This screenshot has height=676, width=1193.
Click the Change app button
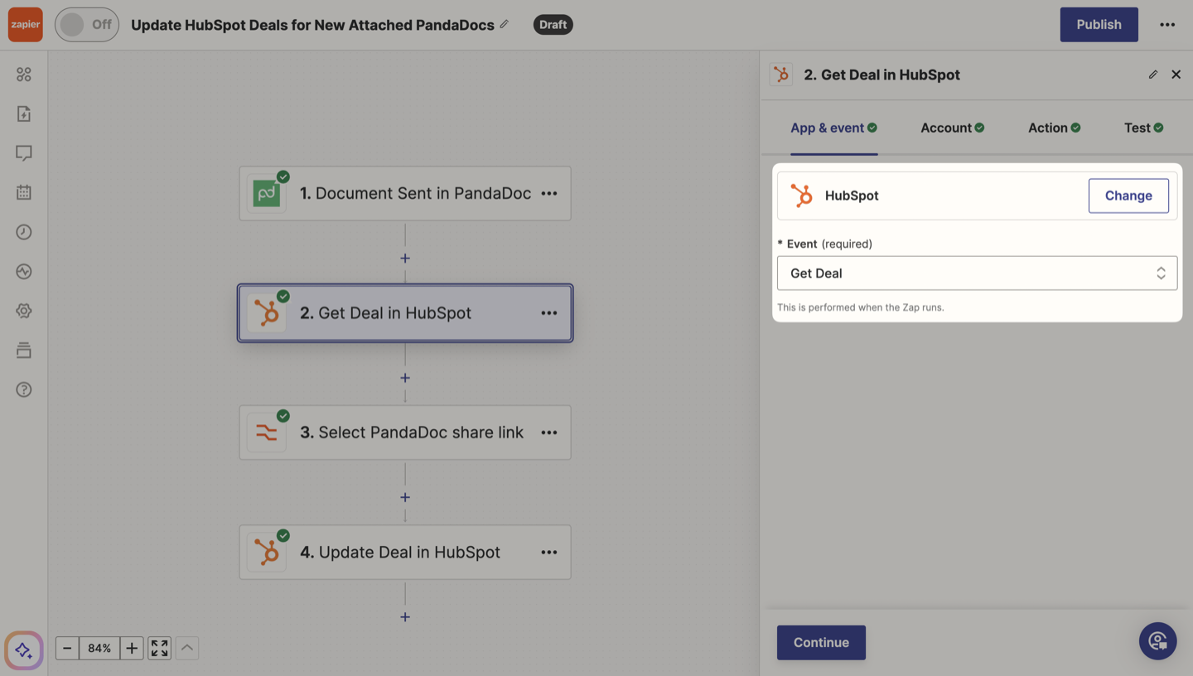click(x=1128, y=196)
